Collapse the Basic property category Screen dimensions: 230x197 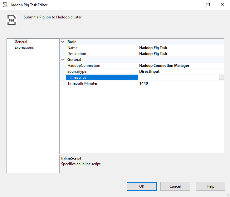[x=63, y=42]
